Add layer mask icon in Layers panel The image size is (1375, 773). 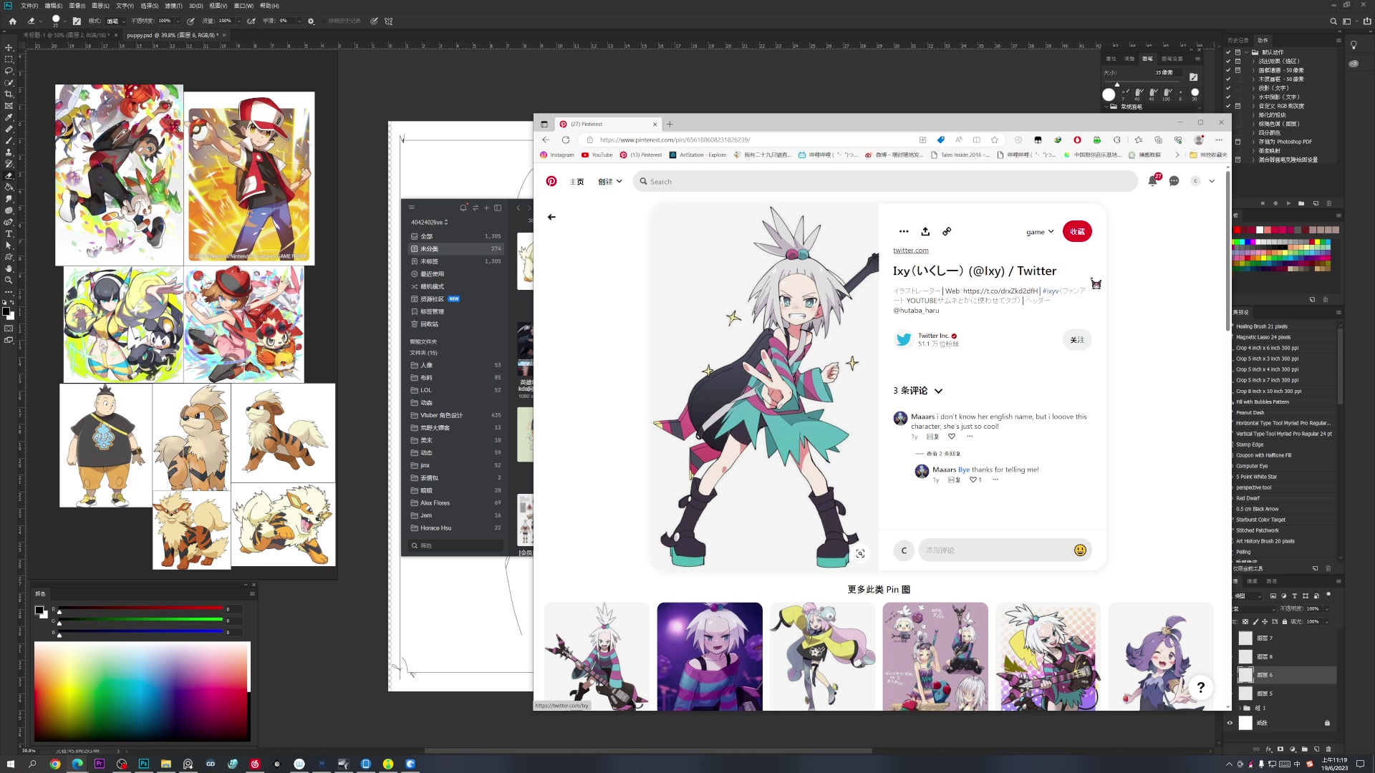1280,749
